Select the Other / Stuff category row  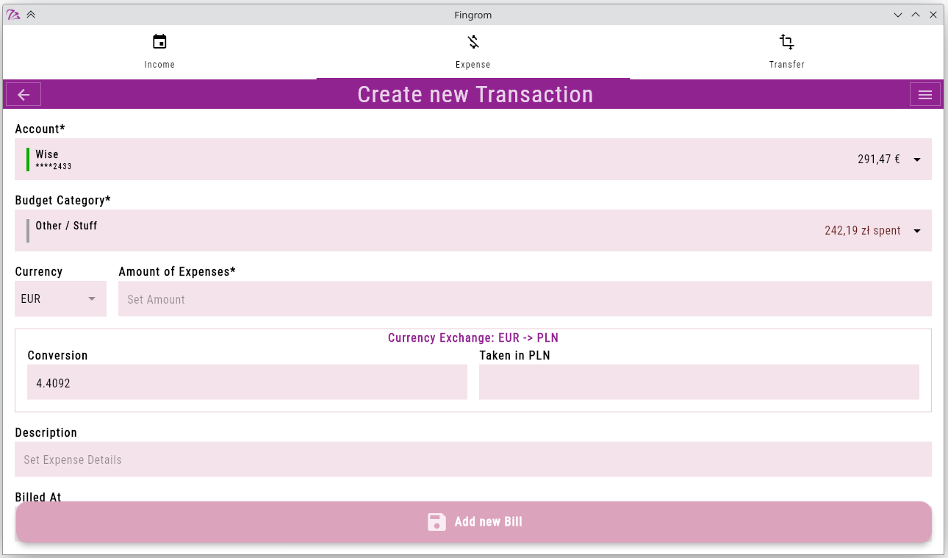pyautogui.click(x=66, y=226)
